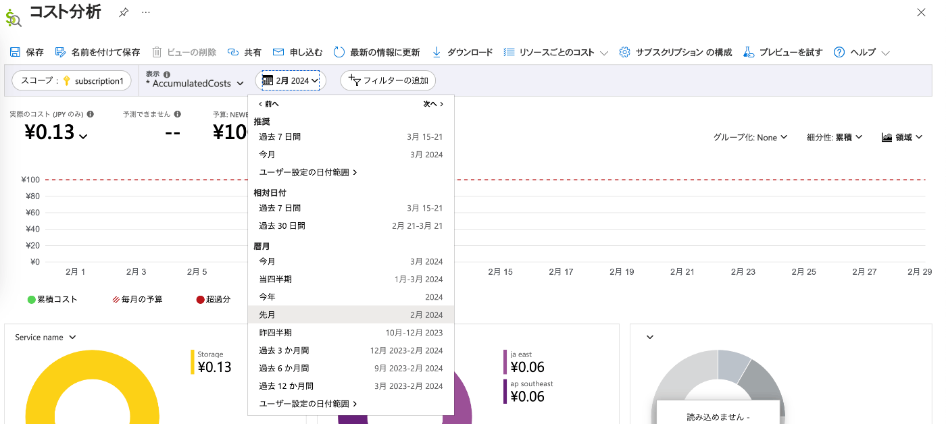Expand ユーザー設定の日付範囲 under 推奨
The image size is (946, 424).
pyautogui.click(x=351, y=172)
